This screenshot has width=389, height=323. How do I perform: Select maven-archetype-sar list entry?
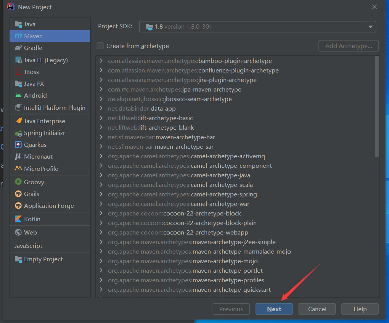click(x=161, y=146)
